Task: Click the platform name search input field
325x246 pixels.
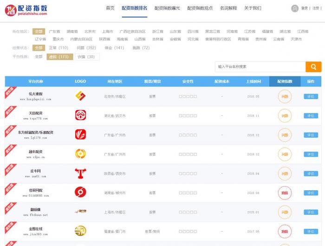Action: point(260,67)
